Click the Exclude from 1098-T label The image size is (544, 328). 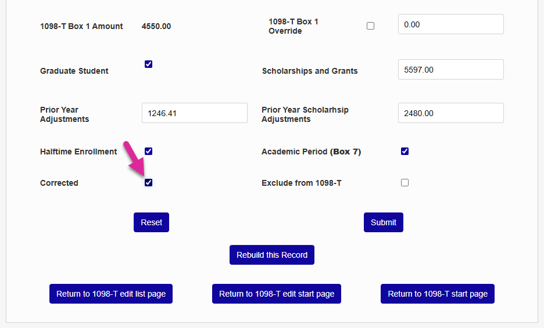coord(302,183)
